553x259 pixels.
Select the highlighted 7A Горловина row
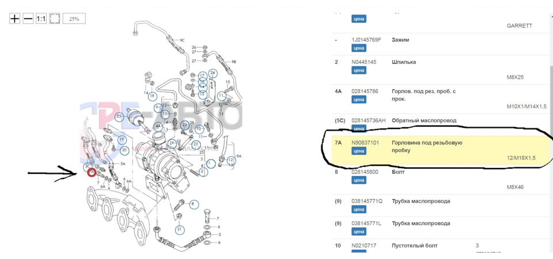pyautogui.click(x=440, y=150)
